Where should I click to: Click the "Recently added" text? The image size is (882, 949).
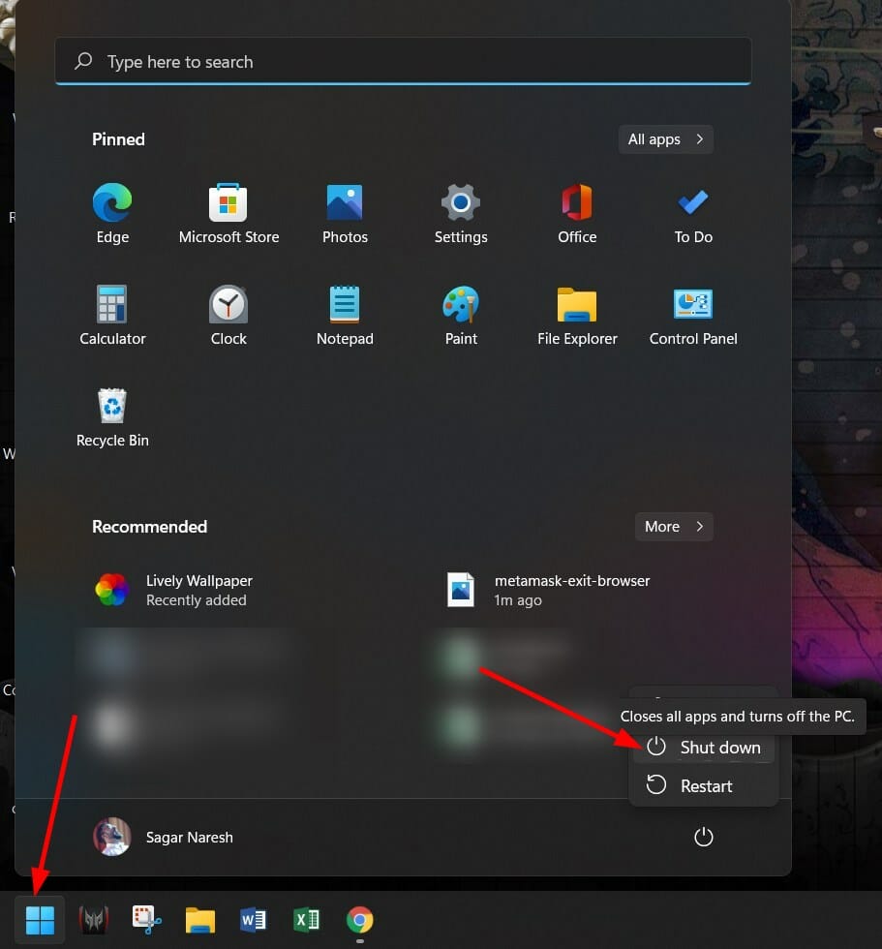pyautogui.click(x=196, y=600)
